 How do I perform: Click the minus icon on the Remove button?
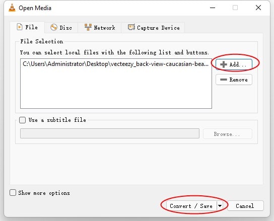click(224, 80)
